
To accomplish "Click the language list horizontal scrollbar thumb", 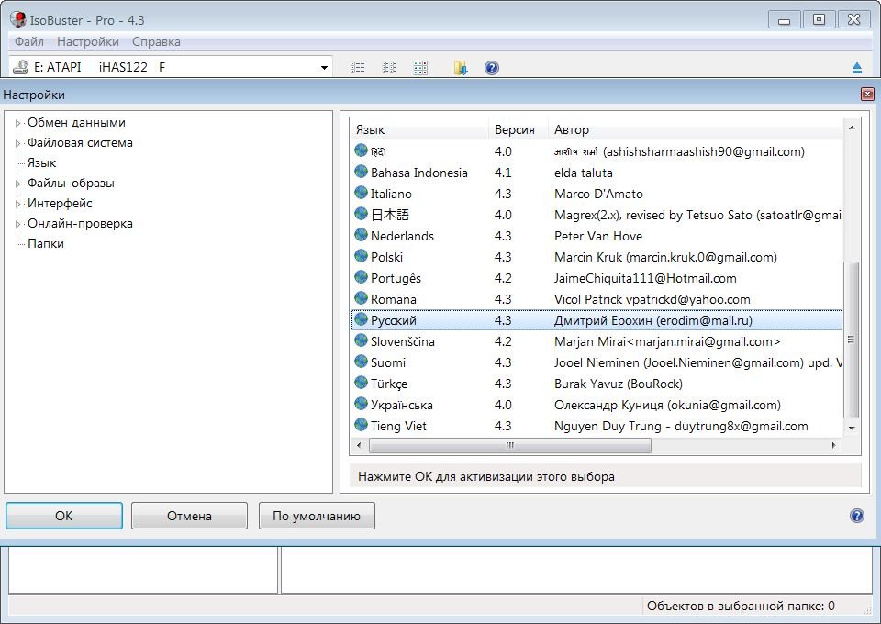I will click(510, 445).
